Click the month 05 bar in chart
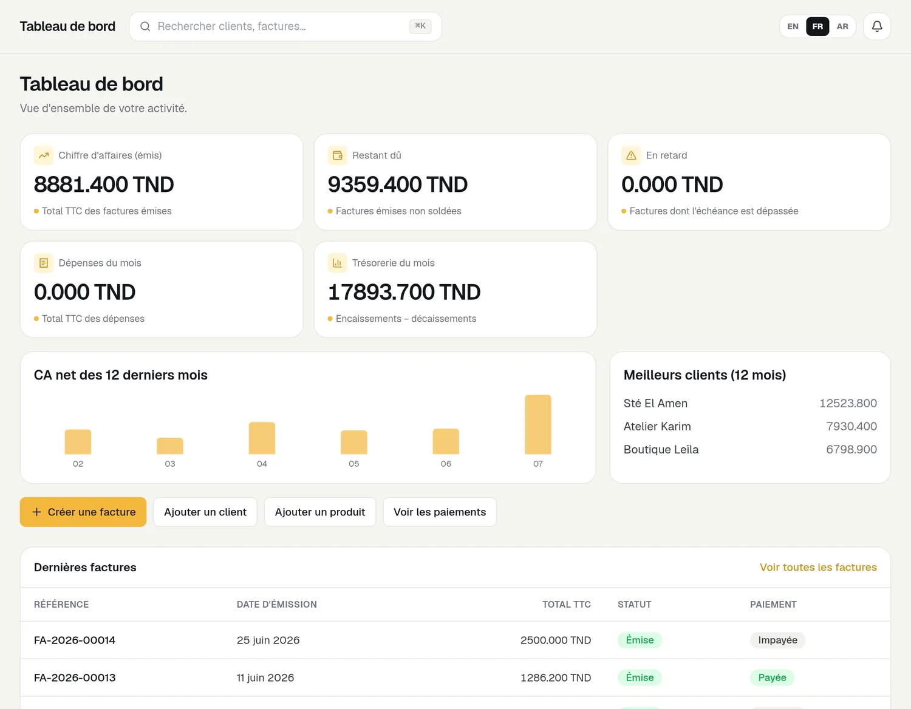This screenshot has height=709, width=911. point(354,443)
